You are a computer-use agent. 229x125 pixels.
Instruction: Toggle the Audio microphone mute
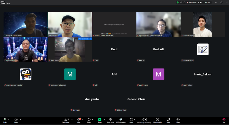5,120
